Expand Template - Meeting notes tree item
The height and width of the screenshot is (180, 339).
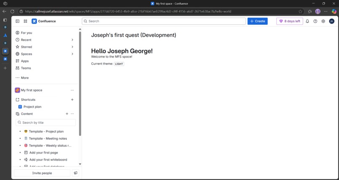(20, 138)
